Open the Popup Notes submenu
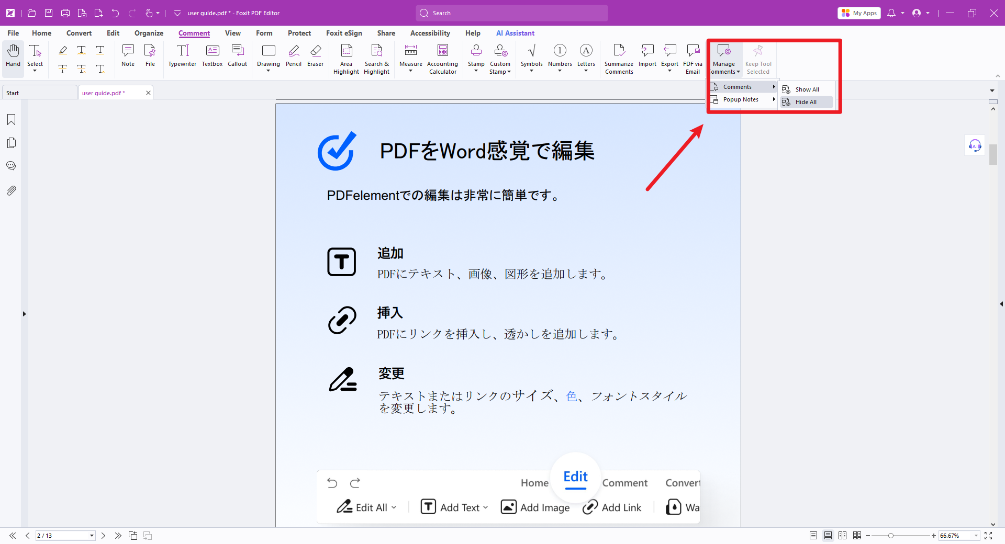This screenshot has width=1005, height=544. (743, 99)
